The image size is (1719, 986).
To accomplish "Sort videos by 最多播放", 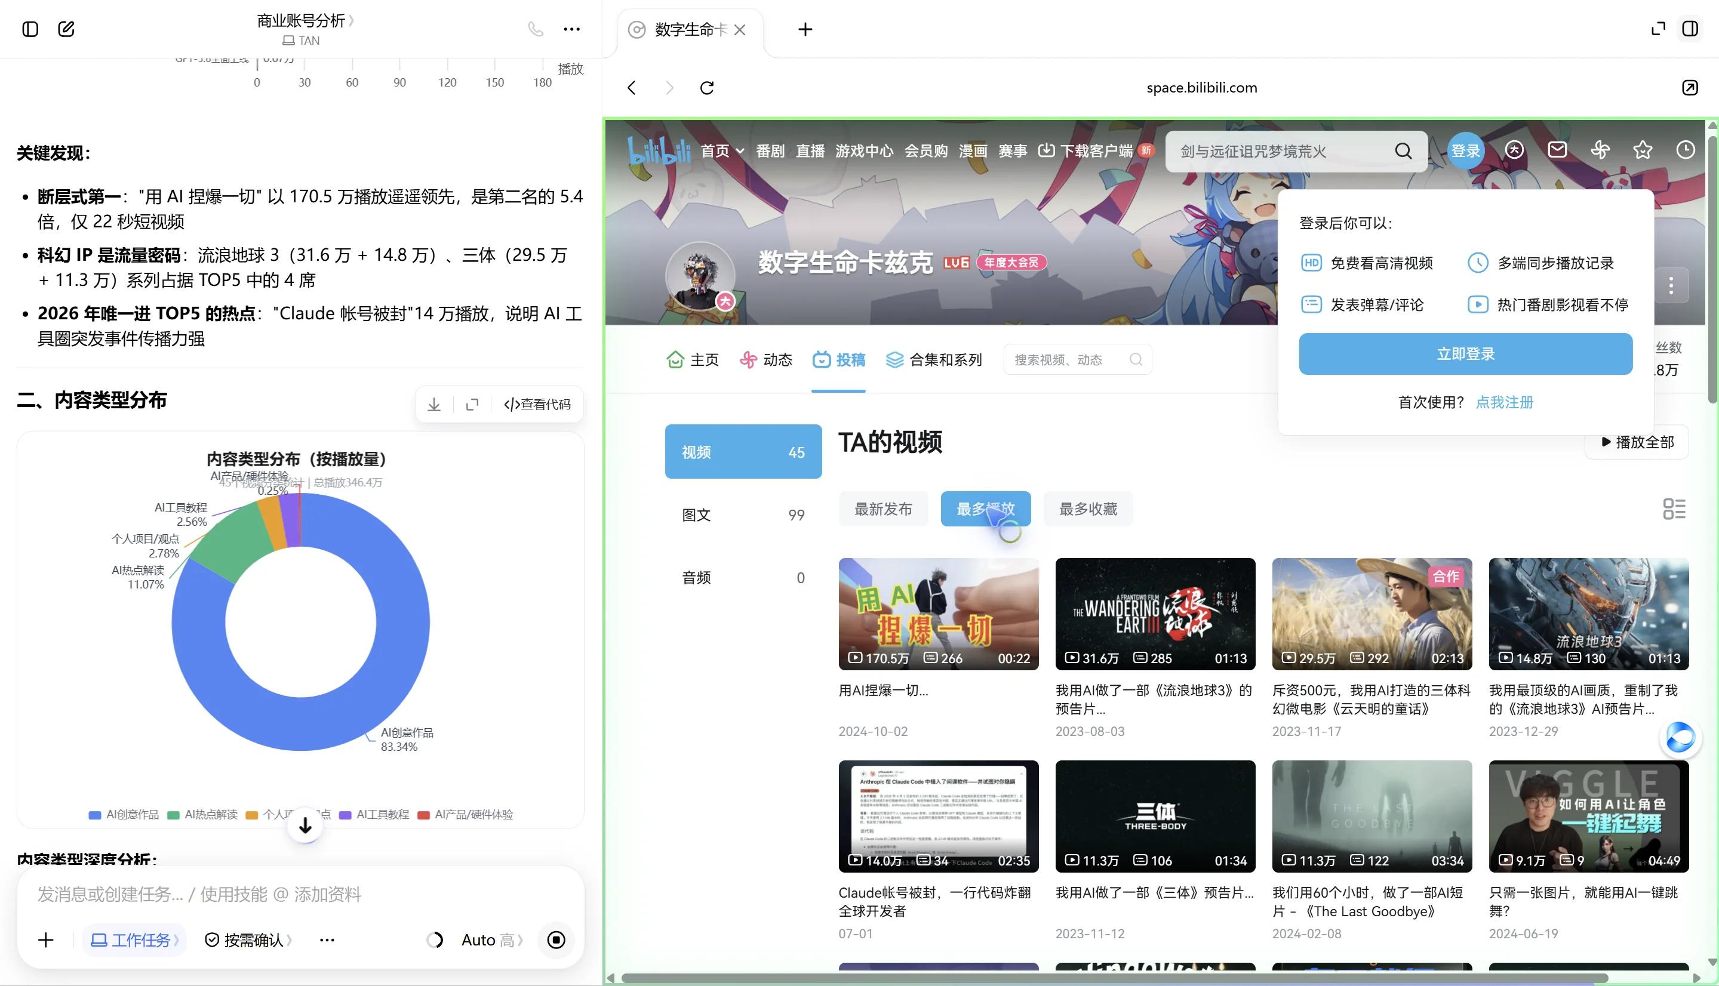I will (x=985, y=509).
